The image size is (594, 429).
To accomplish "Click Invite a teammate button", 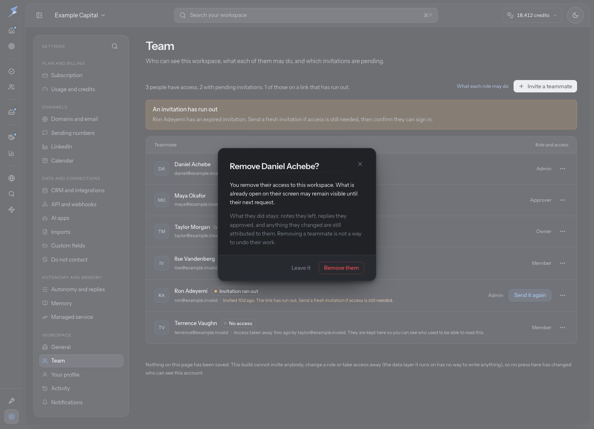I will coord(545,86).
